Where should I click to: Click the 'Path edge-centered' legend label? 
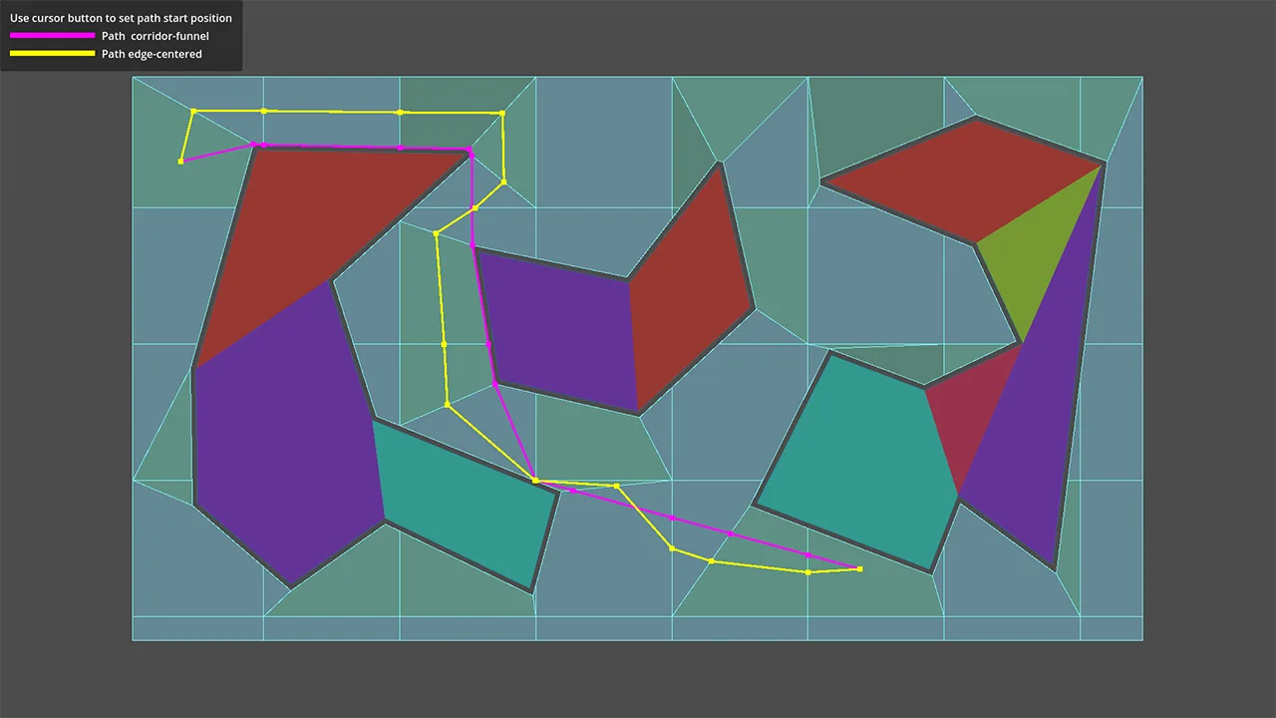[152, 54]
